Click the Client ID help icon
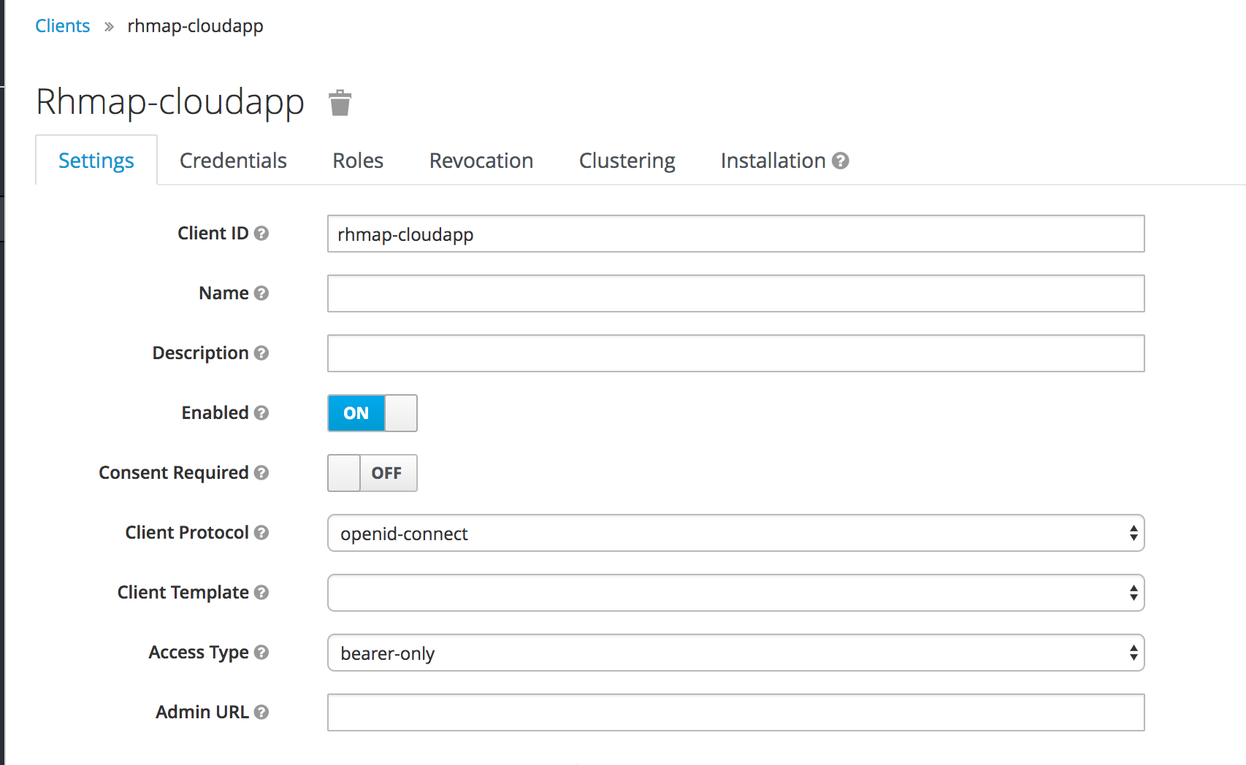Viewport: 1246px width, 765px height. (261, 233)
